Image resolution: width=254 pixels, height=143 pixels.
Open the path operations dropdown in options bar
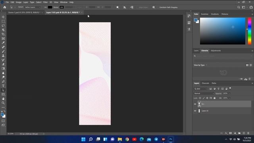[x=117, y=7]
